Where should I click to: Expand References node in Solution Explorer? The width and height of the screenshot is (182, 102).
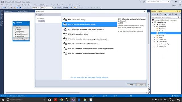[154, 27]
